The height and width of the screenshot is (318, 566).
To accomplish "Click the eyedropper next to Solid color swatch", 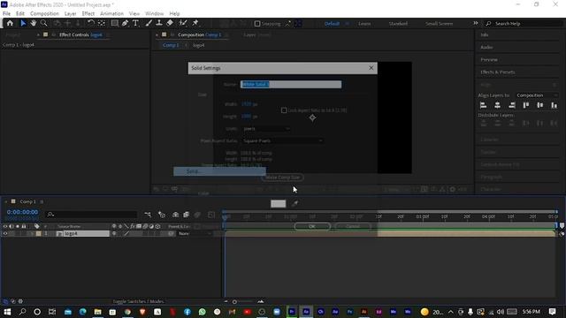I will coord(294,204).
